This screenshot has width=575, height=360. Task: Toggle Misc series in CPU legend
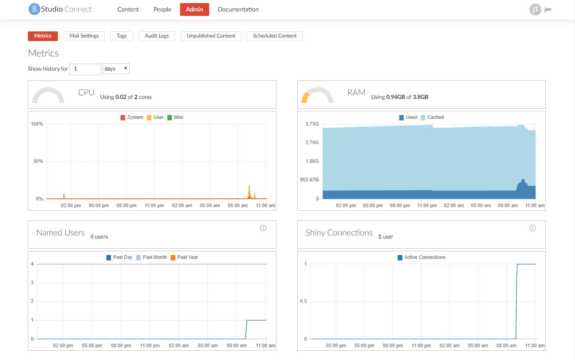pos(176,117)
